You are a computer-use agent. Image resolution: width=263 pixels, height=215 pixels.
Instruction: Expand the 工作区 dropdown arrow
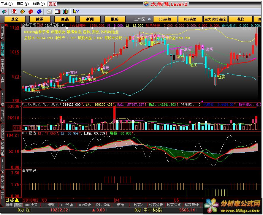pos(149,19)
